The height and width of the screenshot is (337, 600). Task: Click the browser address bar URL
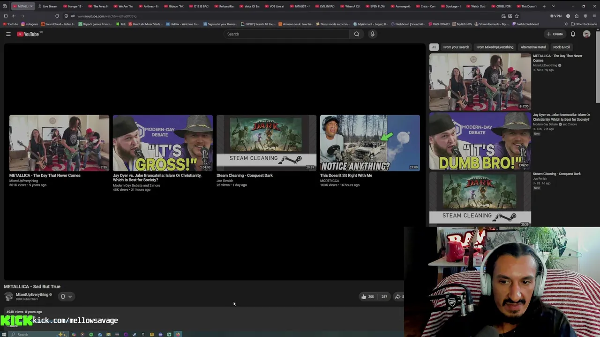click(107, 16)
